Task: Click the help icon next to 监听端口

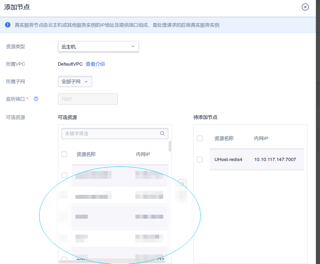Action: pyautogui.click(x=36, y=99)
